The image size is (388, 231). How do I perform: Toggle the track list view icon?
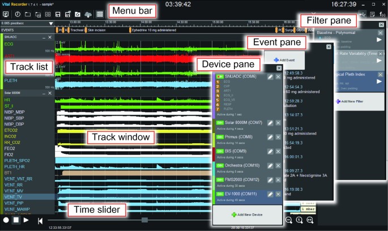coord(100,14)
